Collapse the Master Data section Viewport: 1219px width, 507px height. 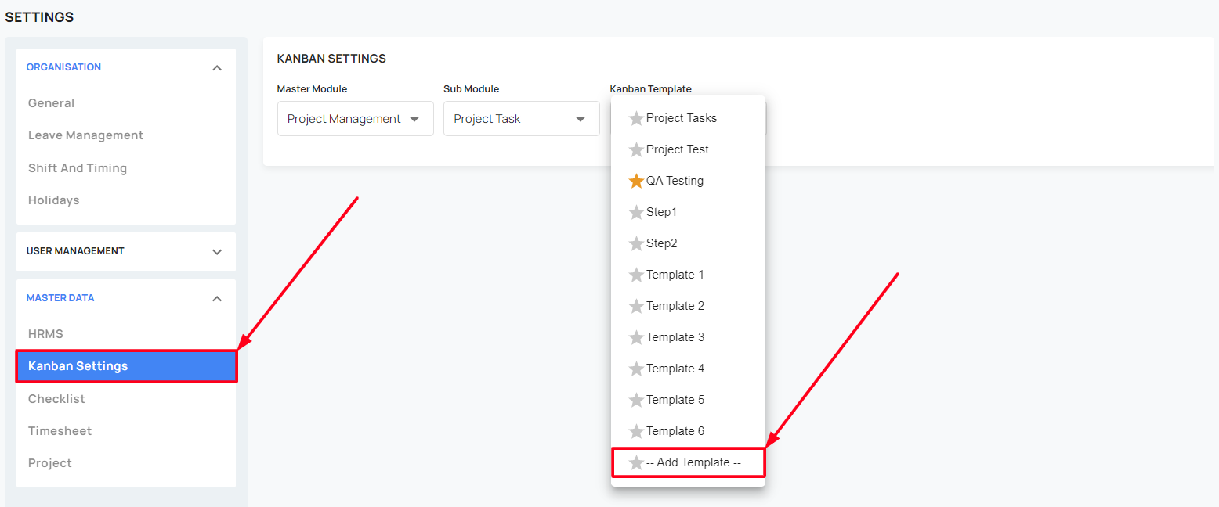pos(217,299)
